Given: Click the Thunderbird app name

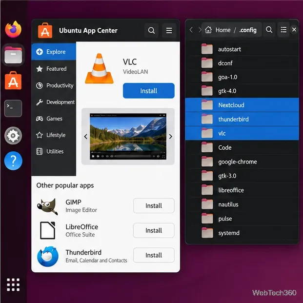Looking at the screenshot, I should 83,252.
